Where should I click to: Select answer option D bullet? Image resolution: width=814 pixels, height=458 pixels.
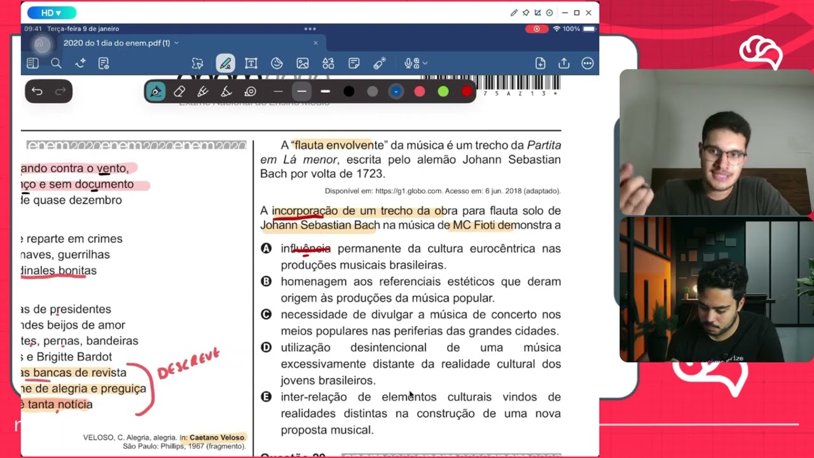[266, 347]
